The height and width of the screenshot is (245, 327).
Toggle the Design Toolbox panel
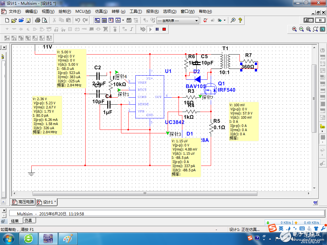[97, 20]
